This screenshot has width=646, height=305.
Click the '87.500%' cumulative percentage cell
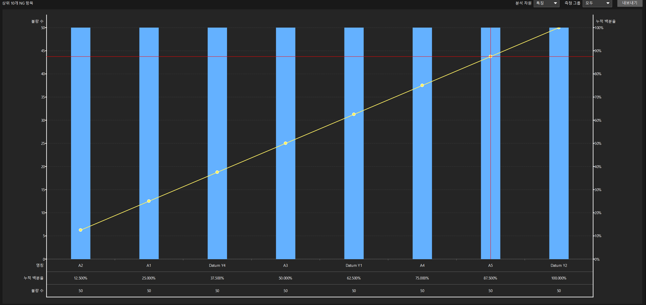click(491, 278)
